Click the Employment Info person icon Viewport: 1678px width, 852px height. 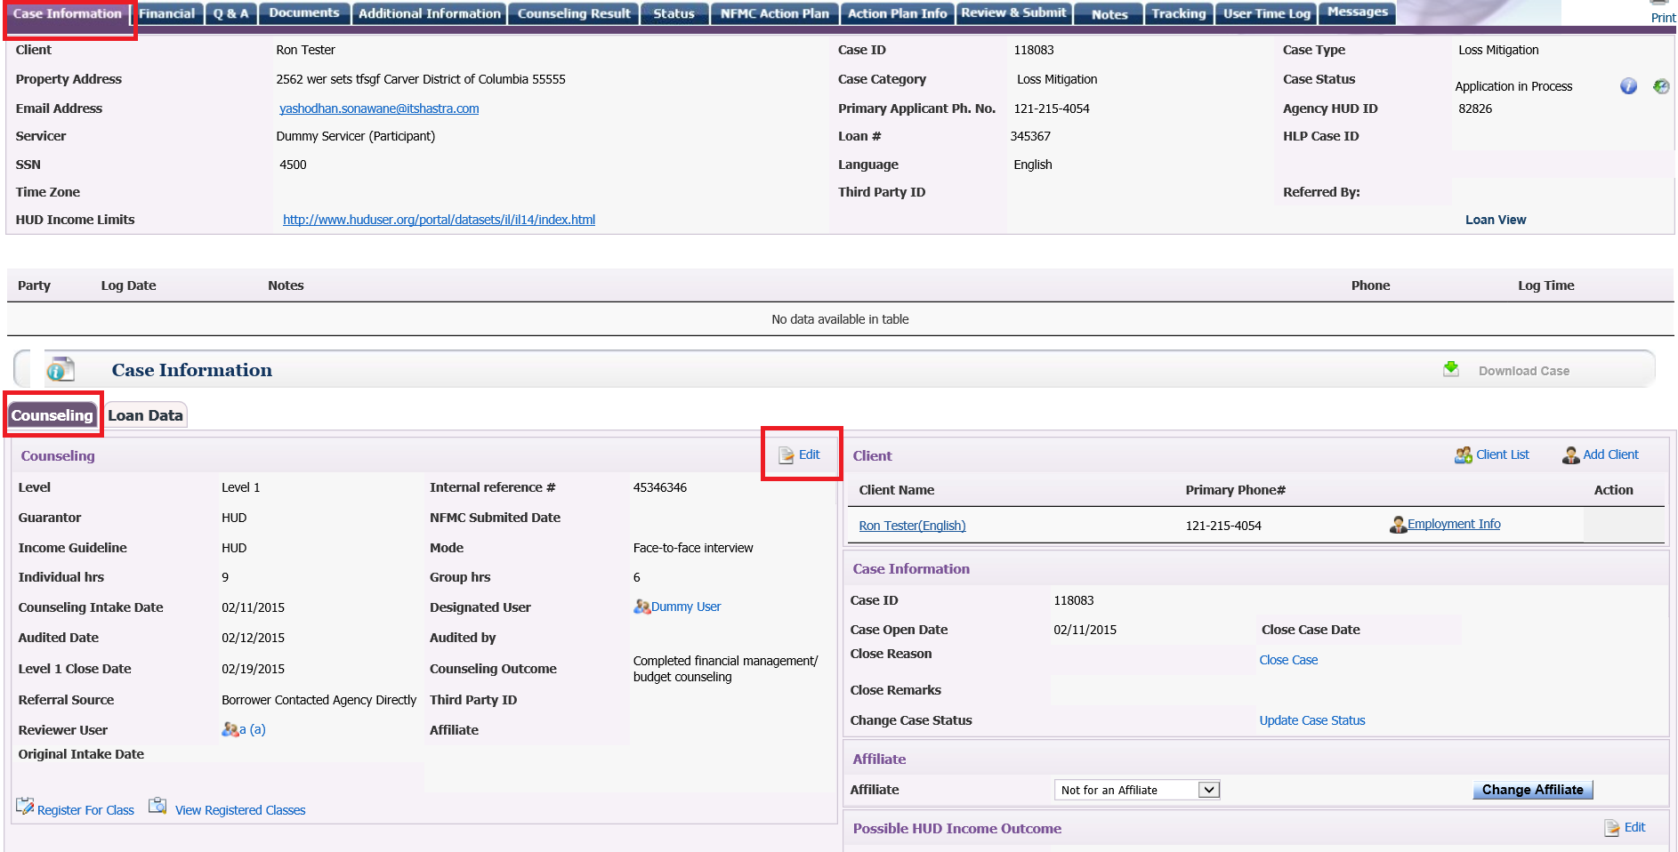coord(1398,525)
